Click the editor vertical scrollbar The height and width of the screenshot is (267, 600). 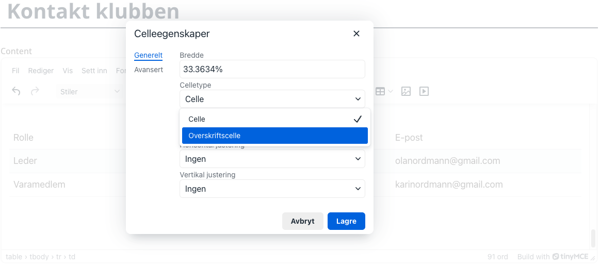coord(593,238)
